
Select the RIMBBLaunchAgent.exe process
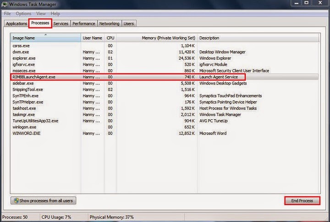tap(164, 77)
